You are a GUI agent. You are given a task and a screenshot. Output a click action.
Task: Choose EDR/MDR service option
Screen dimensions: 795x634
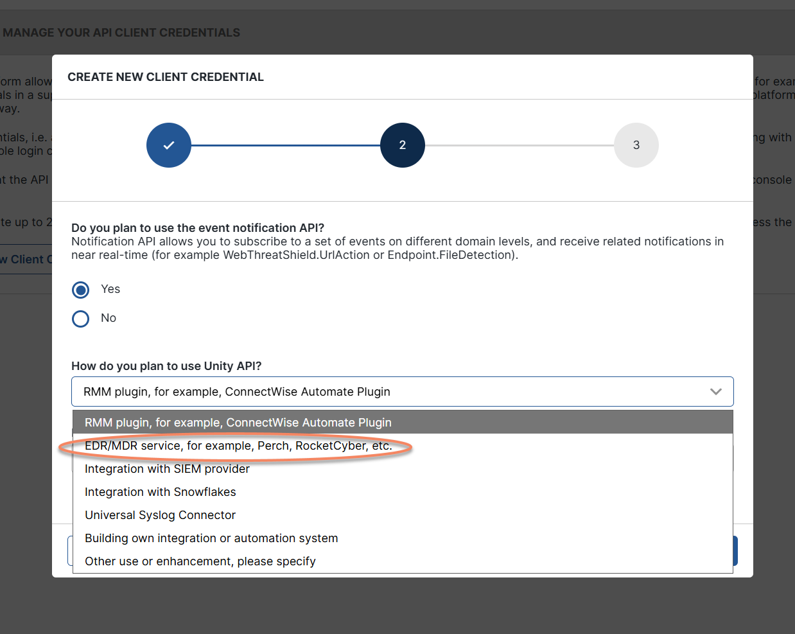403,446
